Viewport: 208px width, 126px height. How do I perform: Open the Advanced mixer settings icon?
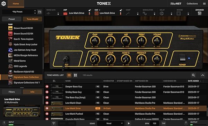coord(200,13)
